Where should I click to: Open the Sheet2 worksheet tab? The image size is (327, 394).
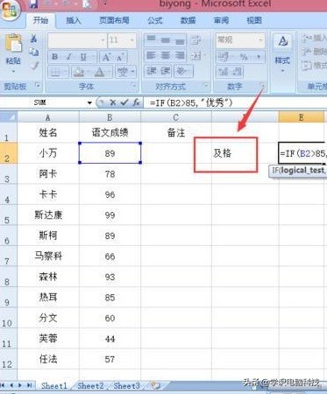[90, 385]
